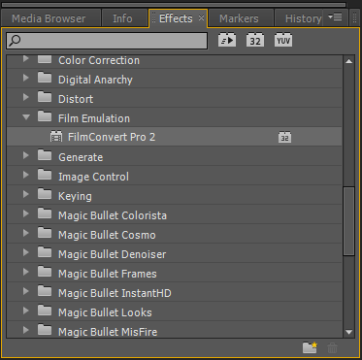The image size is (362, 360).
Task: Select the FilmConvert Pro 2 effect
Action: tap(174, 137)
